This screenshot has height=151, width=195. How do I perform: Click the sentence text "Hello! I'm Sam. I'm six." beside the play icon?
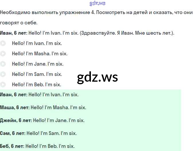pos(37,74)
